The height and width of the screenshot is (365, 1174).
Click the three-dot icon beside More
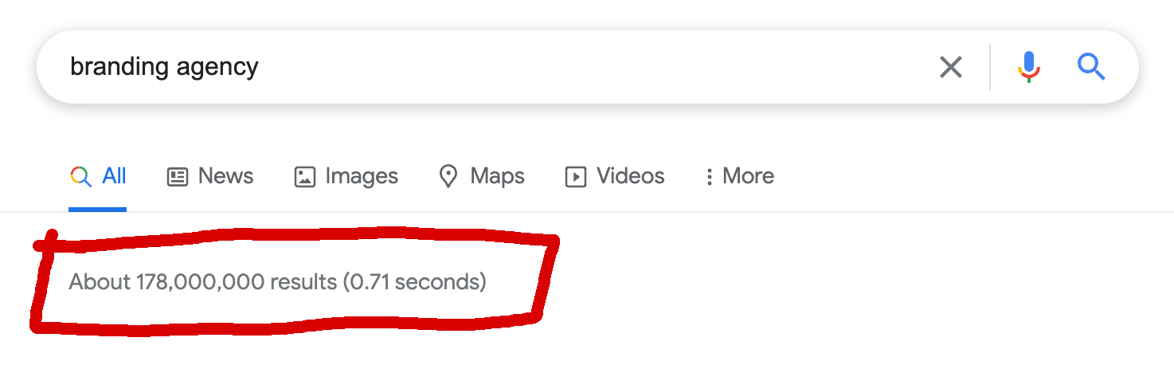coord(709,176)
